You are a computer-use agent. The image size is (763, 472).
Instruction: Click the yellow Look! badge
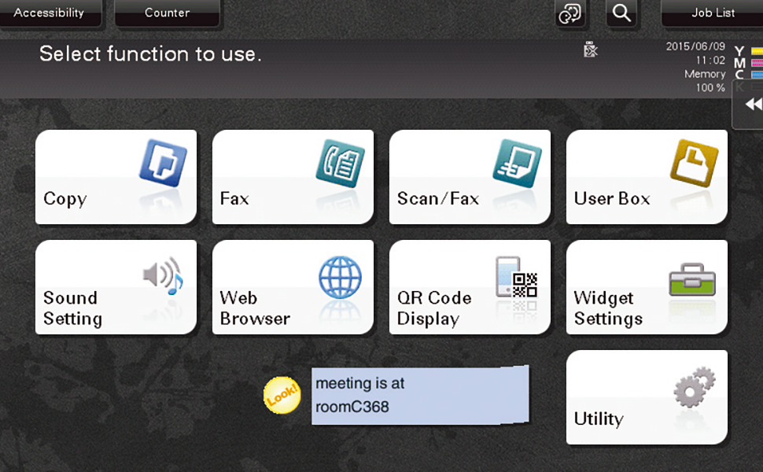pos(282,395)
